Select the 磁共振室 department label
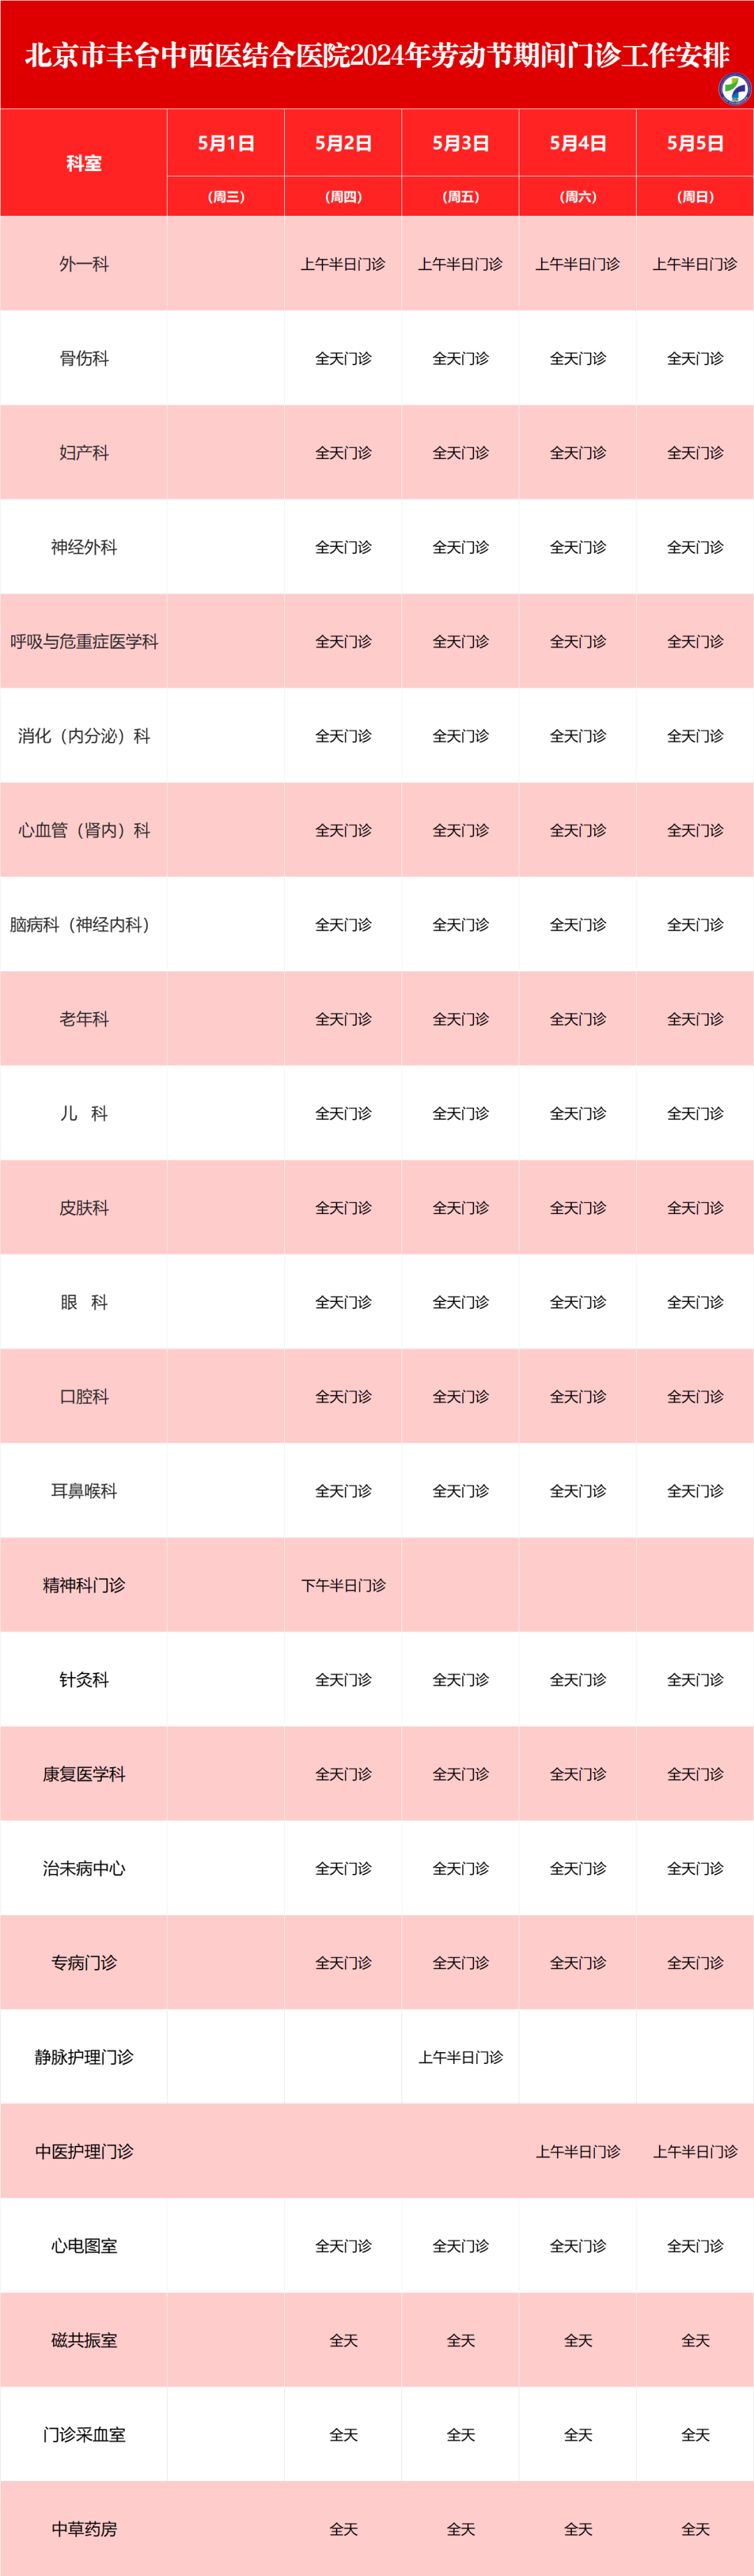 tap(84, 2340)
